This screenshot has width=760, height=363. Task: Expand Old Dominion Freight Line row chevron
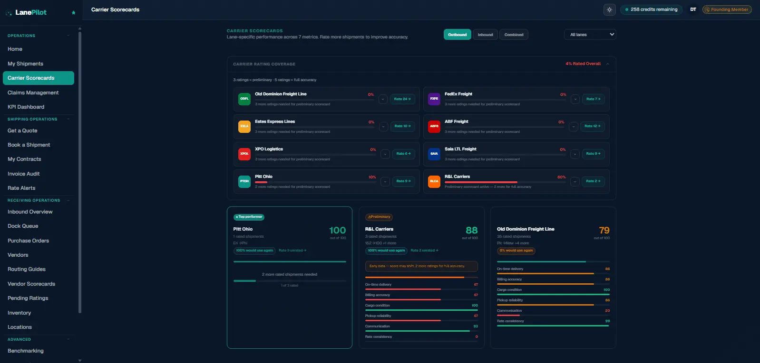(383, 99)
